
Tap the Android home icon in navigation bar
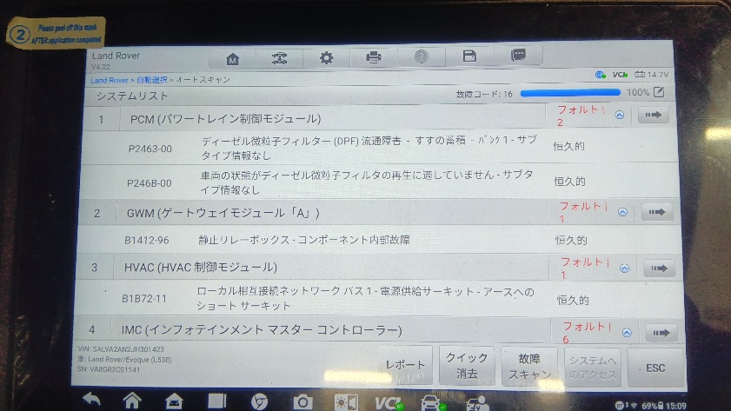132,401
